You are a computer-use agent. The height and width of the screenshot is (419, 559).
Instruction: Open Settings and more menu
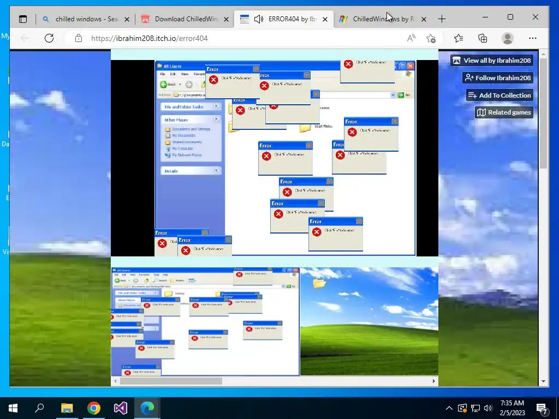533,38
